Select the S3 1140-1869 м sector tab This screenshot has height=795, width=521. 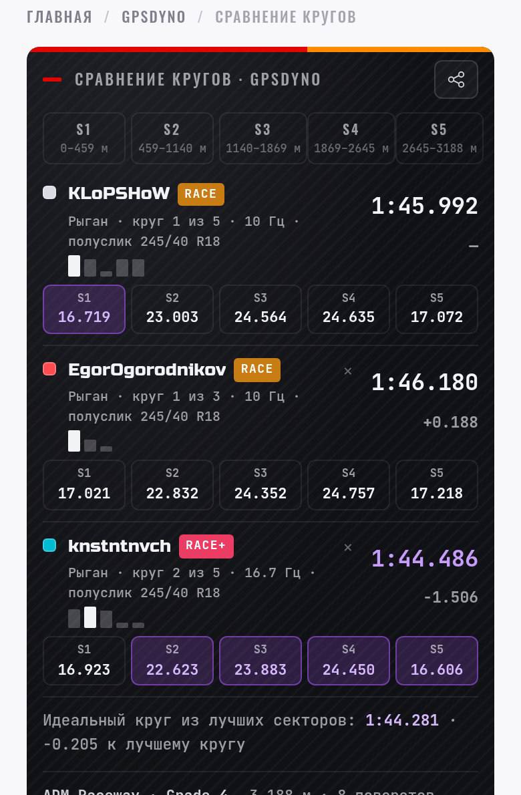pyautogui.click(x=263, y=138)
